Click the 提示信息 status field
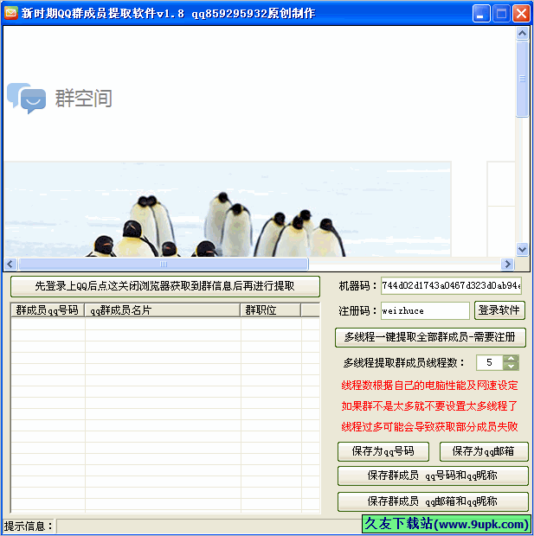The height and width of the screenshot is (536, 534). pos(209,526)
